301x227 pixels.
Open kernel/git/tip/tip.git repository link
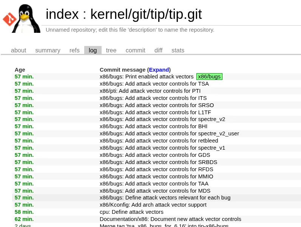point(146,15)
